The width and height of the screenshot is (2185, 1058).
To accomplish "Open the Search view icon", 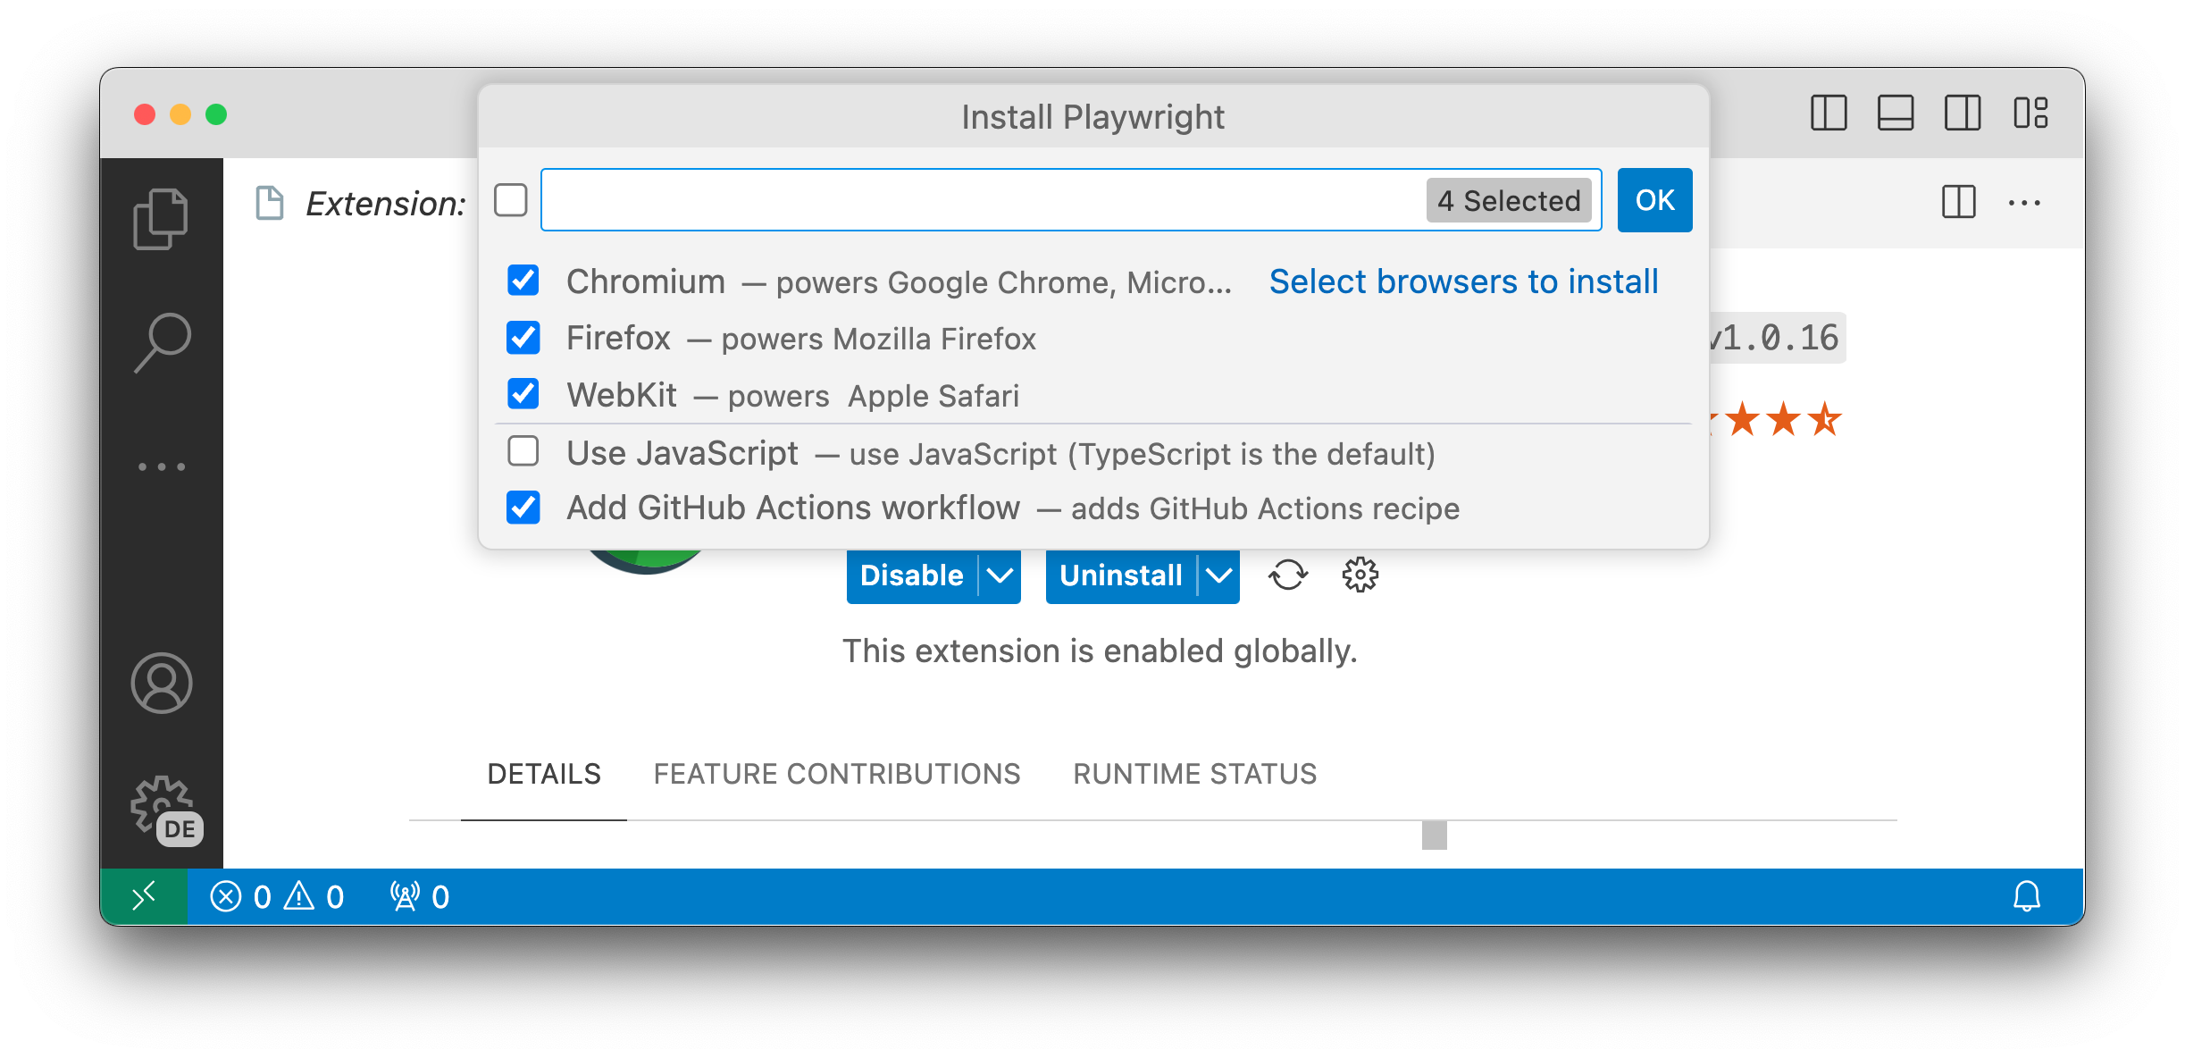I will pos(163,342).
